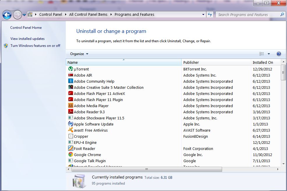Click the vertical scrollbar thumb

click(x=283, y=72)
